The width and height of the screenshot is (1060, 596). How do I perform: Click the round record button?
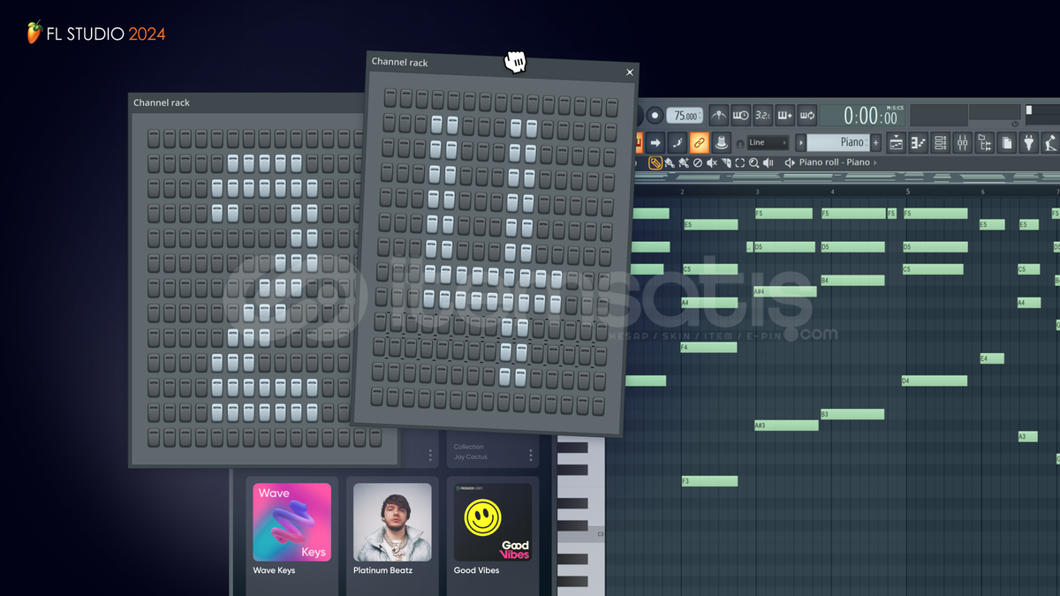click(x=655, y=116)
